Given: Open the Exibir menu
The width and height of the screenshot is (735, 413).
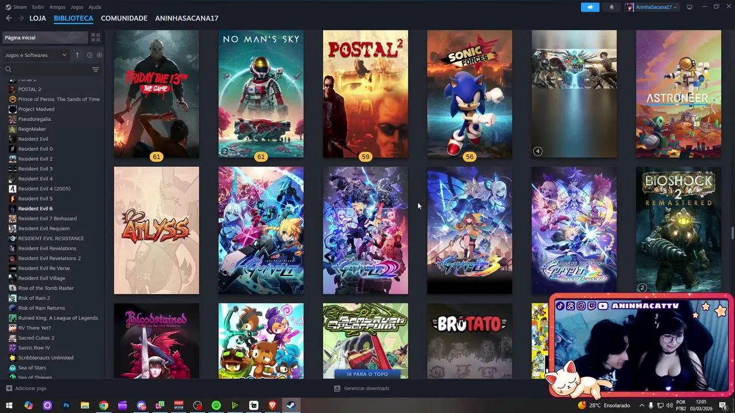Looking at the screenshot, I should [x=38, y=7].
